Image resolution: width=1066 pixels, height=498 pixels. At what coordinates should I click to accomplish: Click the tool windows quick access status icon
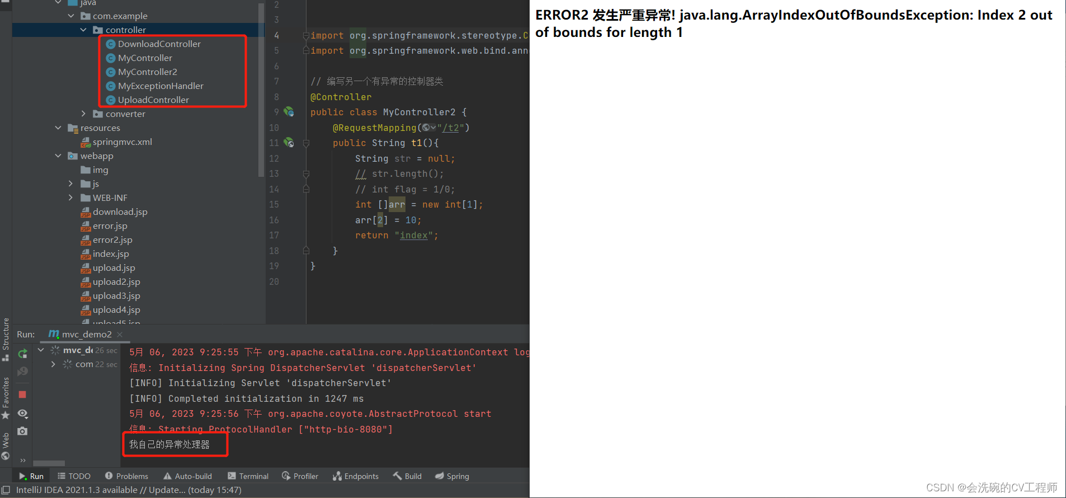[6, 490]
